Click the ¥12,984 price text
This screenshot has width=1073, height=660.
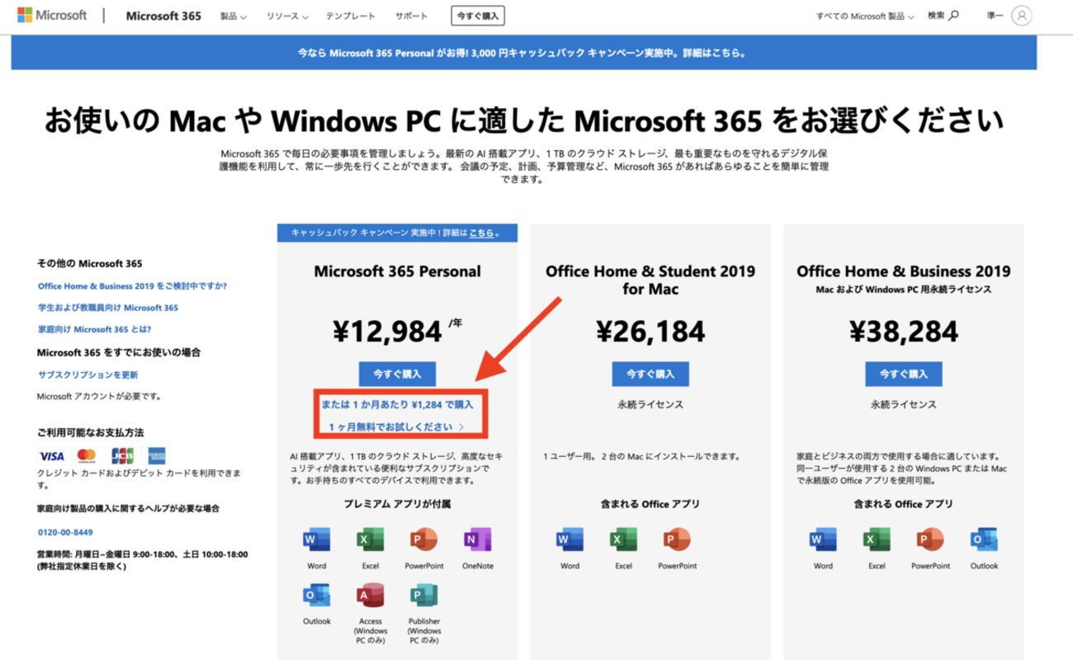[388, 332]
